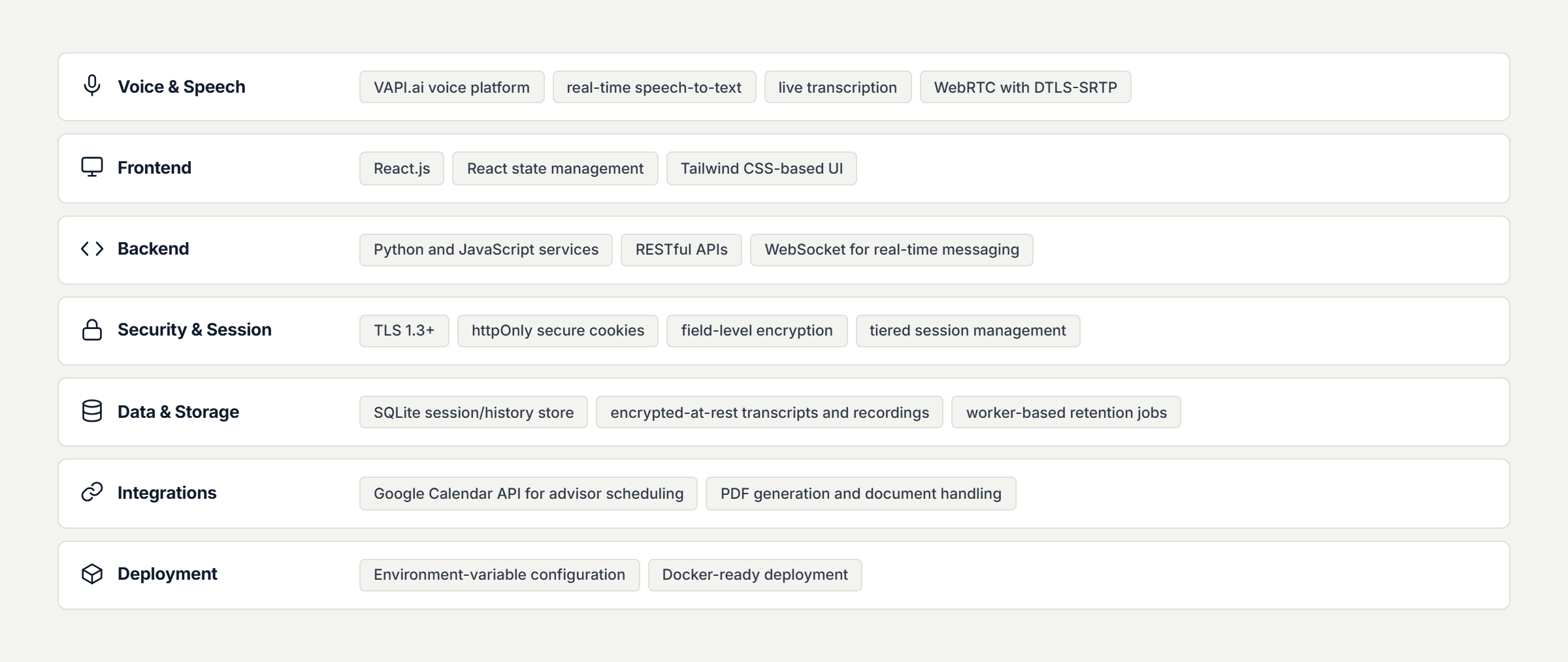
Task: Click the microphone icon beside Voice & Speech
Action: click(92, 86)
